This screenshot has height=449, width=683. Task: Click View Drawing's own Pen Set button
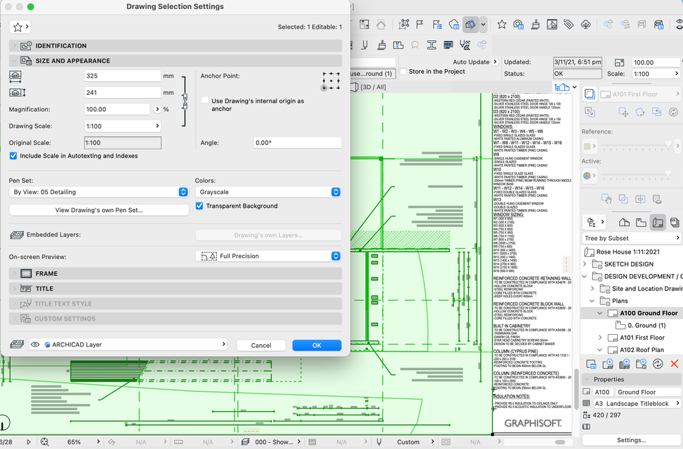click(x=98, y=210)
